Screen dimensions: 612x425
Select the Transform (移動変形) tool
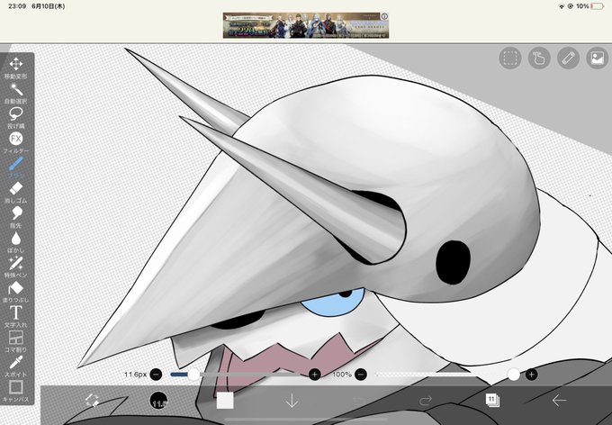(x=15, y=68)
